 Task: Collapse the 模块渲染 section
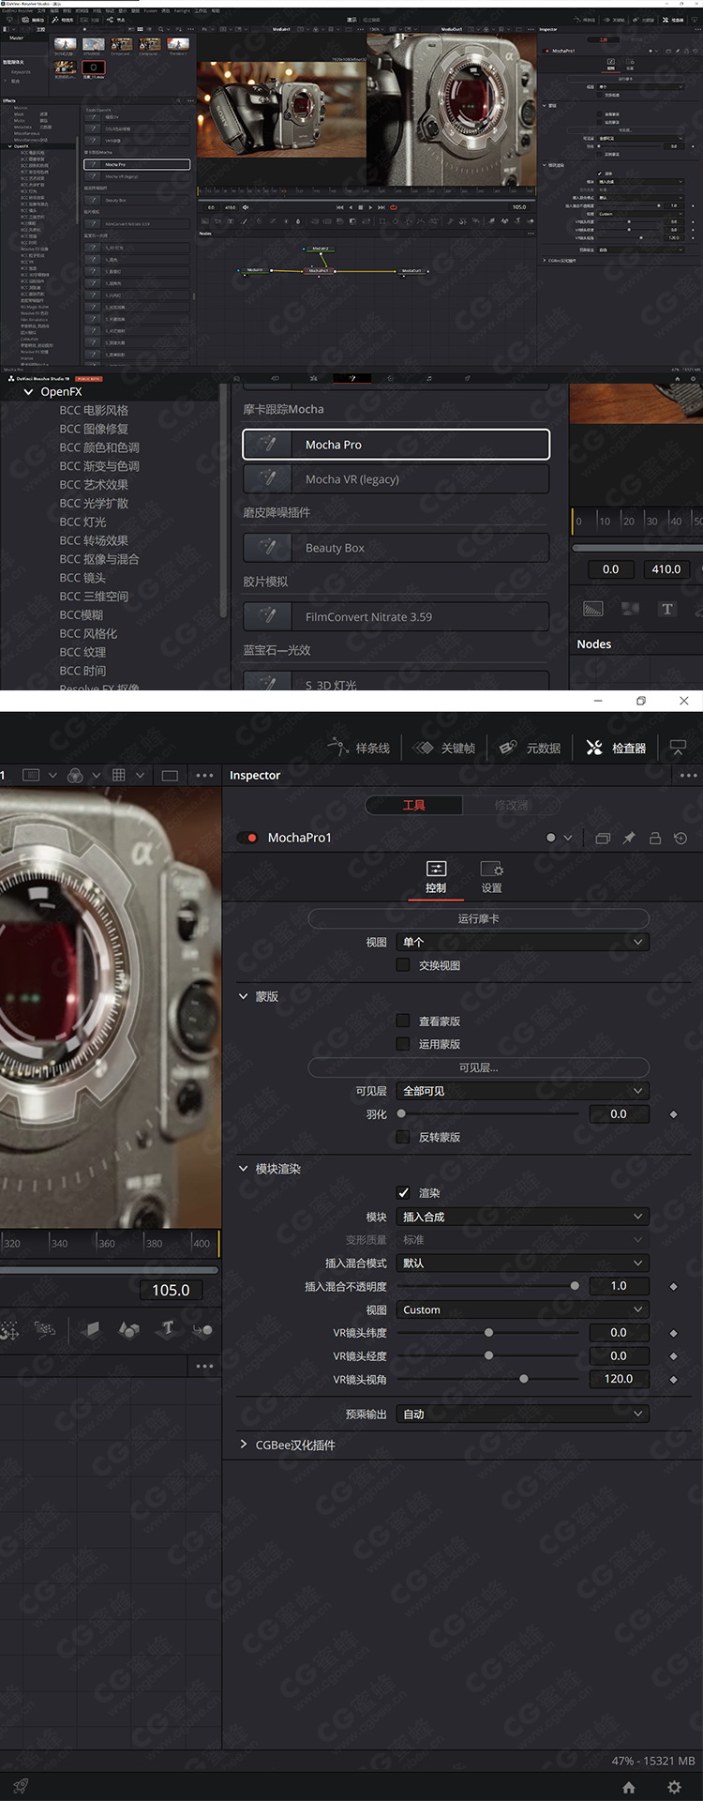pyautogui.click(x=243, y=1168)
